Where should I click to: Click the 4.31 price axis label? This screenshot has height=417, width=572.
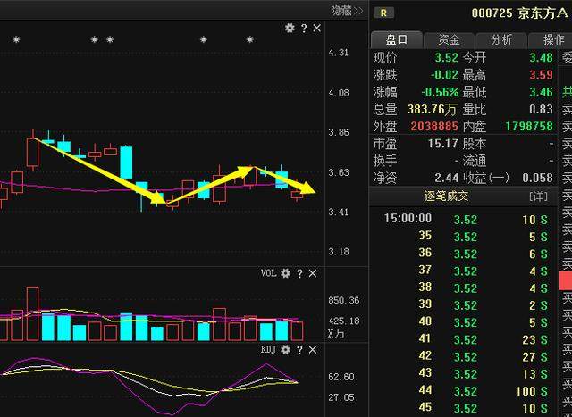pyautogui.click(x=339, y=53)
